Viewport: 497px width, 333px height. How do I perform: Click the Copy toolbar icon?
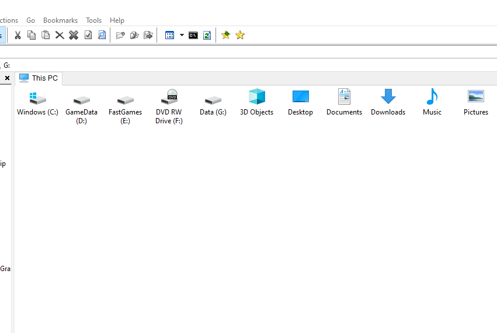[x=32, y=35]
